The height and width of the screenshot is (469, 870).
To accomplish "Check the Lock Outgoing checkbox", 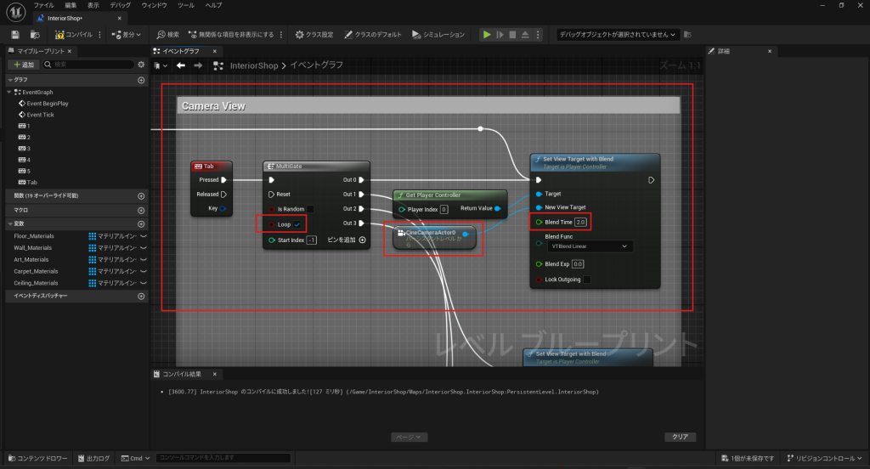I will coord(586,279).
